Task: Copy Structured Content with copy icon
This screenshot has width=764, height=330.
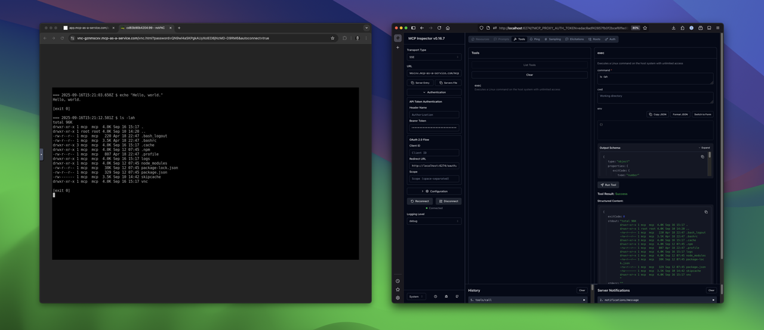Action: (x=706, y=212)
